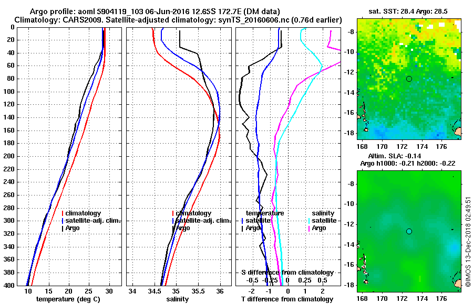The height and width of the screenshot is (304, 473).
Task: Select the Argo profile title text
Action: 155,12
